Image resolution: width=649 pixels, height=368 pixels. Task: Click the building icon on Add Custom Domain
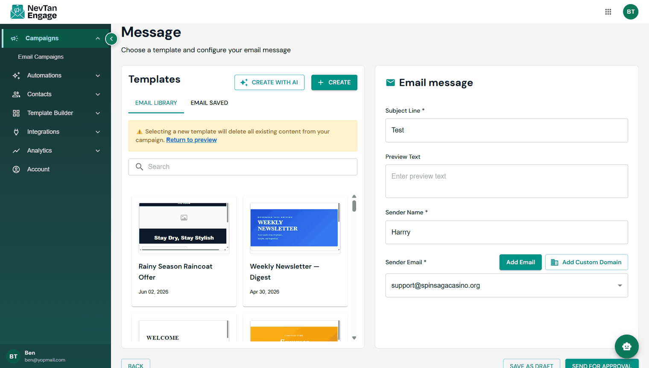[554, 263]
